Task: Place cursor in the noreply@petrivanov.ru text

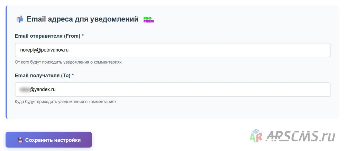Action: tap(44, 50)
